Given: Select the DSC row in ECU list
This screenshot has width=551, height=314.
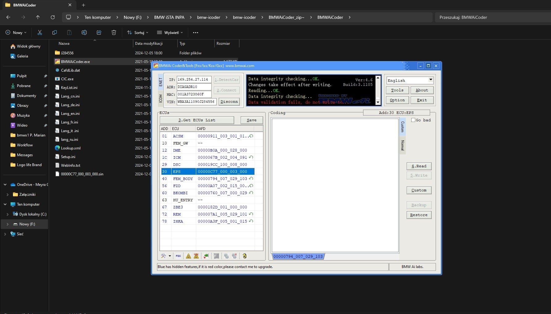Looking at the screenshot, I should click(x=208, y=165).
